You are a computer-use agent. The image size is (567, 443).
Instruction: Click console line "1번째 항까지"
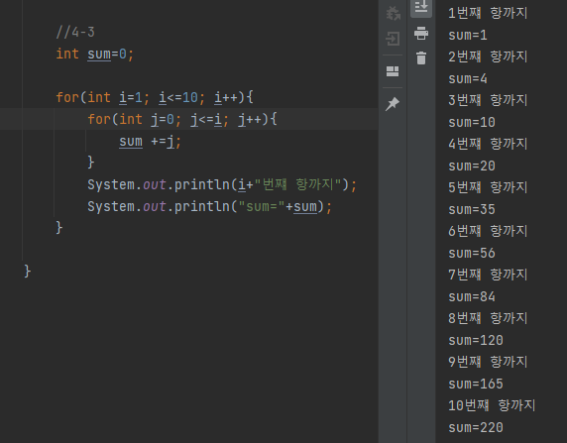488,14
